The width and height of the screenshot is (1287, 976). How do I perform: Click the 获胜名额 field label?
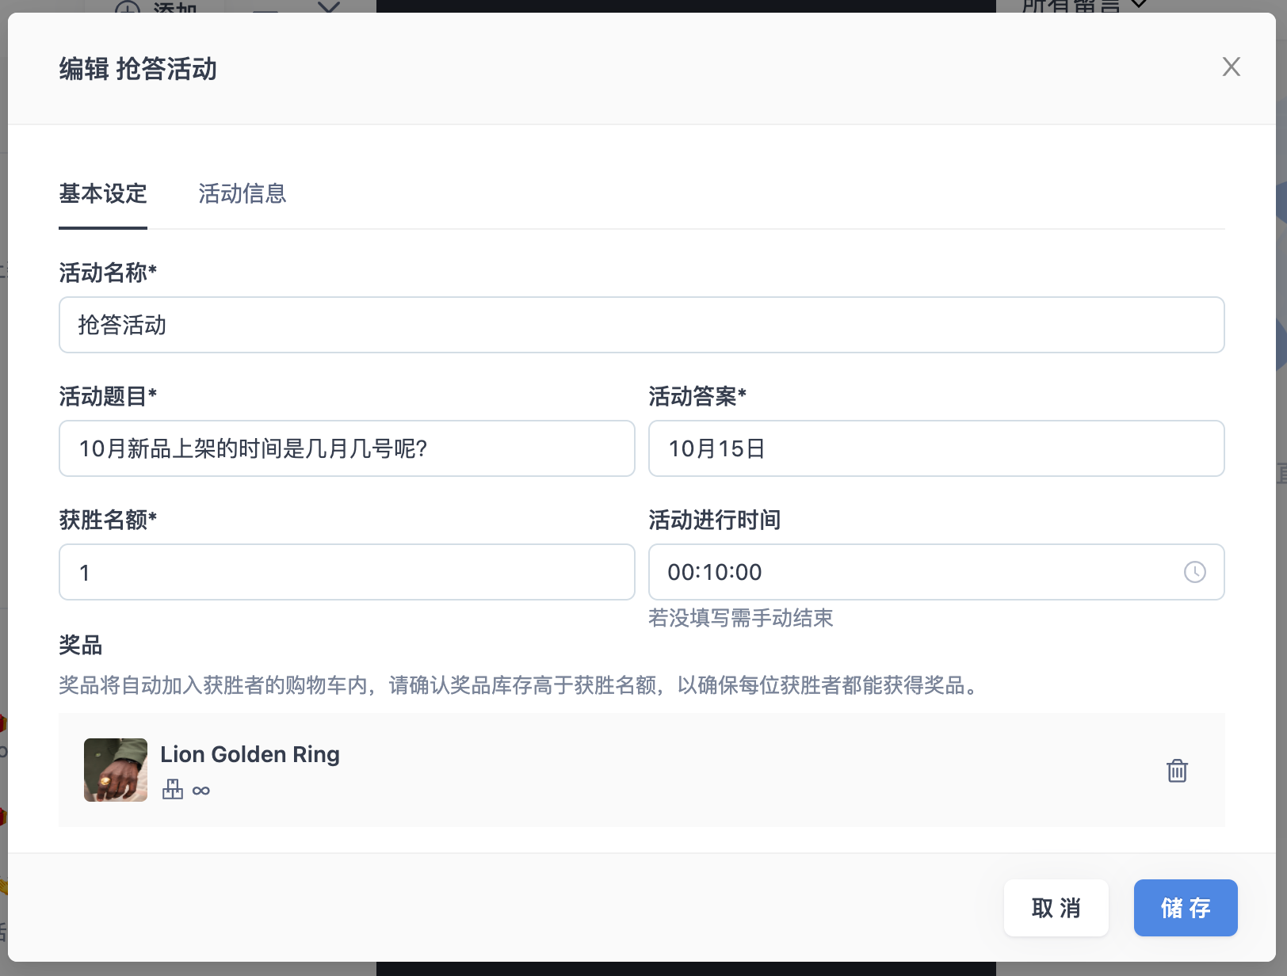108,520
